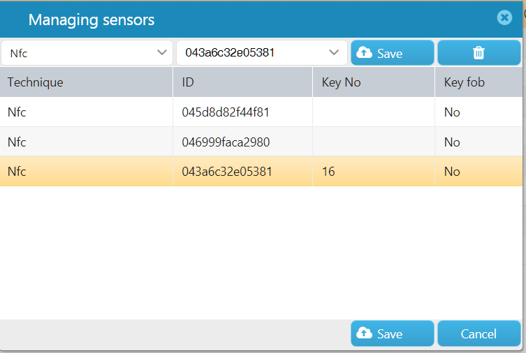
Task: Select the sensor row 045d8d82f44f81
Action: [x=261, y=112]
